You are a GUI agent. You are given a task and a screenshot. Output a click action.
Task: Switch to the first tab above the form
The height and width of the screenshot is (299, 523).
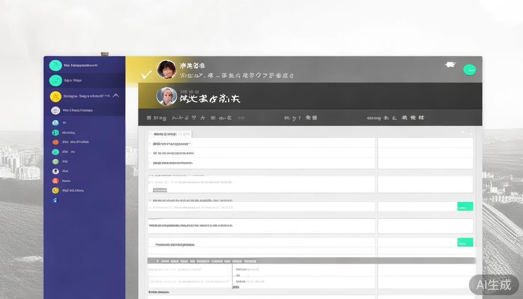[163, 134]
